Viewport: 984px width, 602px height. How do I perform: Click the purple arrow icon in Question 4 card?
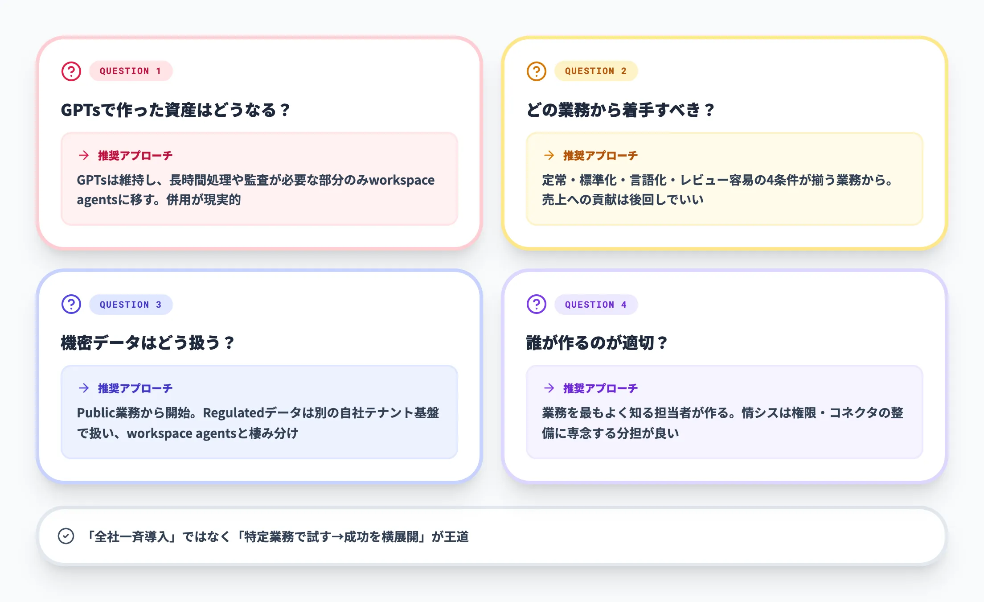coord(548,388)
